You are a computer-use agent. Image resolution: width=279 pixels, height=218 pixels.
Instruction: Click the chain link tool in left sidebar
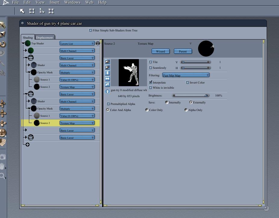click(2, 73)
